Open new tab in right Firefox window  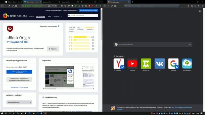point(132,2)
